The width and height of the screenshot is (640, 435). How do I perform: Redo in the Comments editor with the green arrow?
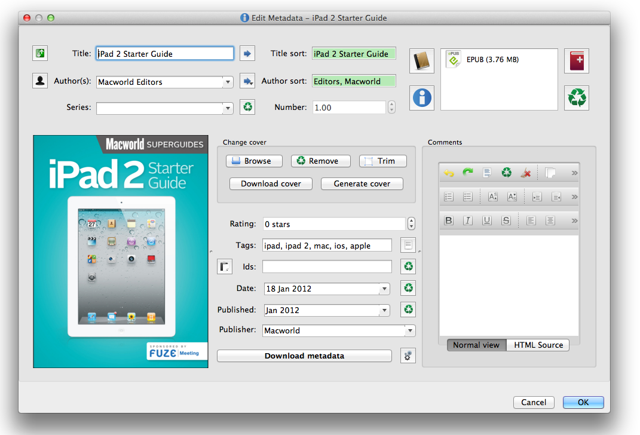click(468, 173)
